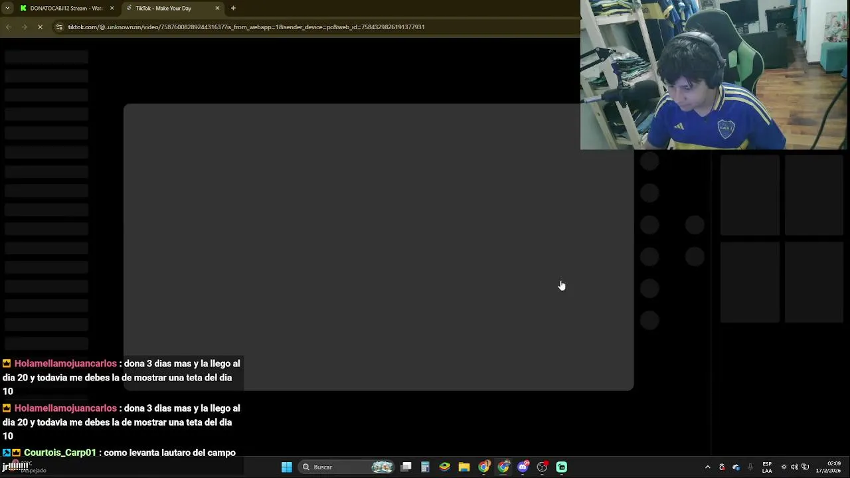Image resolution: width=850 pixels, height=478 pixels.
Task: Open Discord from the taskbar
Action: [x=523, y=467]
